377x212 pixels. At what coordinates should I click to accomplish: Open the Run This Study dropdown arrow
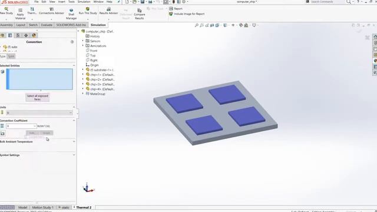[88, 19]
